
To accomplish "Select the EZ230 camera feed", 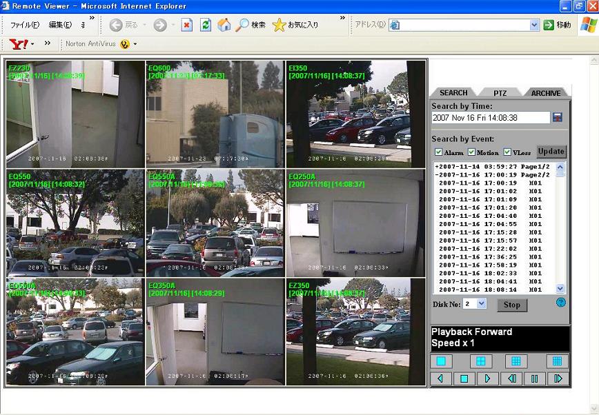I will tap(75, 114).
